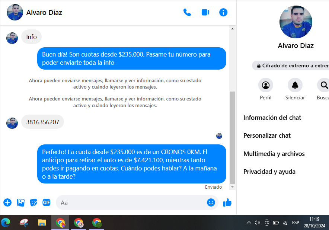
Task: Select the 3816356207 phone number message
Action: point(42,122)
